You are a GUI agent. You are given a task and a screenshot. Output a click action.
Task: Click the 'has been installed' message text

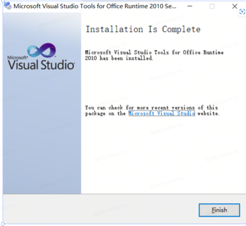click(x=154, y=55)
